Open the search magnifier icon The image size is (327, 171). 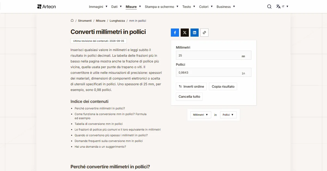tap(269, 7)
